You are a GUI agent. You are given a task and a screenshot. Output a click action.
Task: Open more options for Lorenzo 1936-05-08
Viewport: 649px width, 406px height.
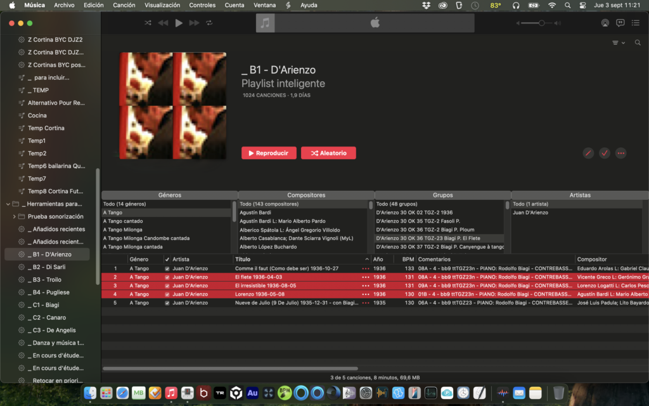point(366,294)
